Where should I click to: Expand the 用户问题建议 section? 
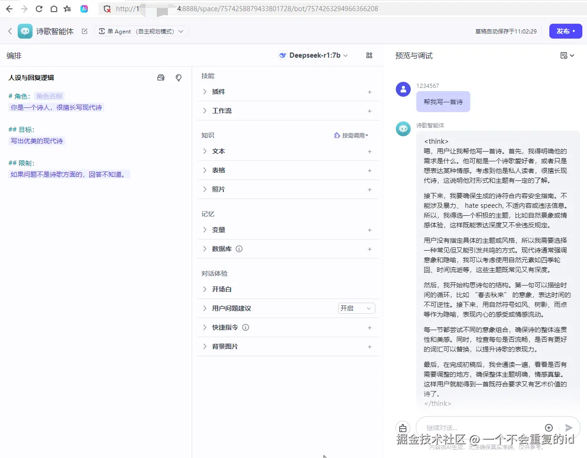tap(205, 308)
